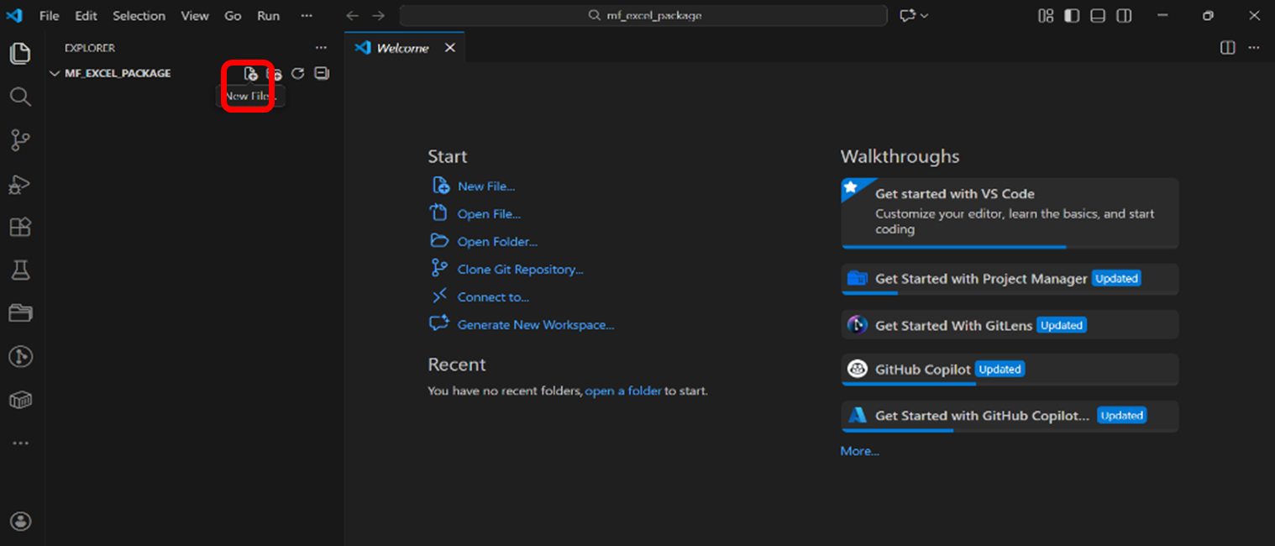The image size is (1275, 546).
Task: Minimize the VS Code window
Action: tap(1162, 16)
